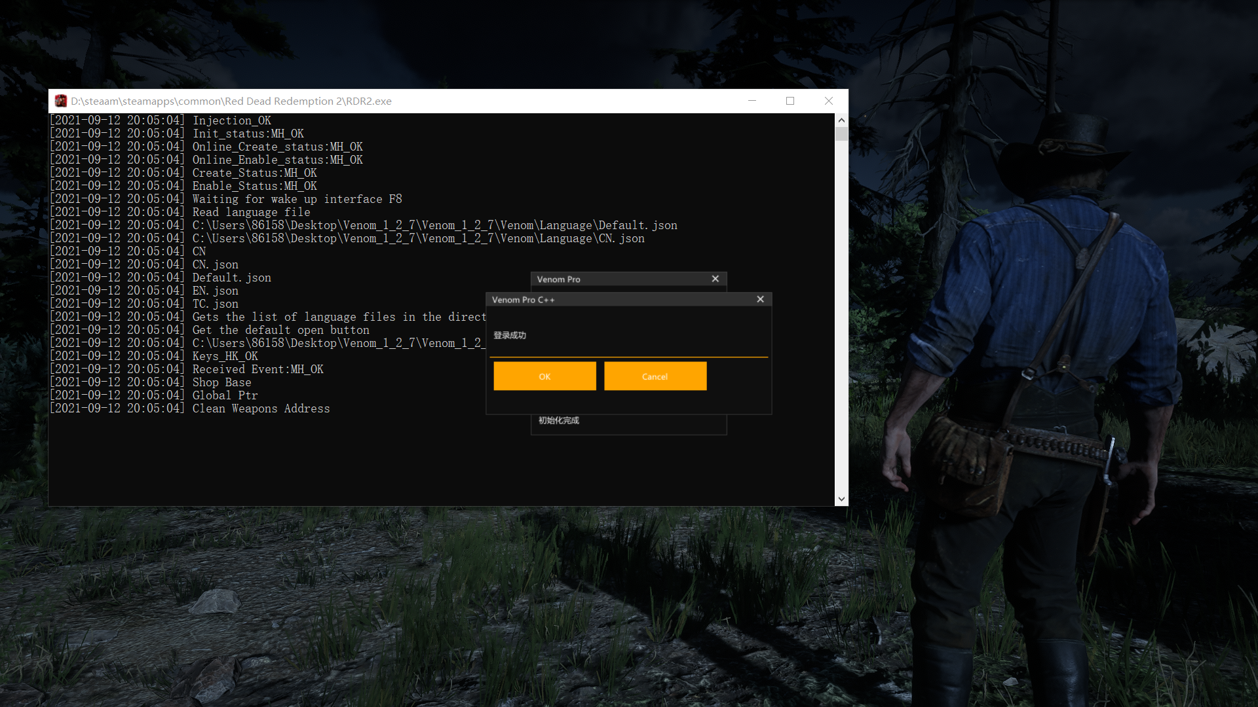Click the 'Default. json' short log line
Viewport: 1258px width, 707px height.
[161, 278]
